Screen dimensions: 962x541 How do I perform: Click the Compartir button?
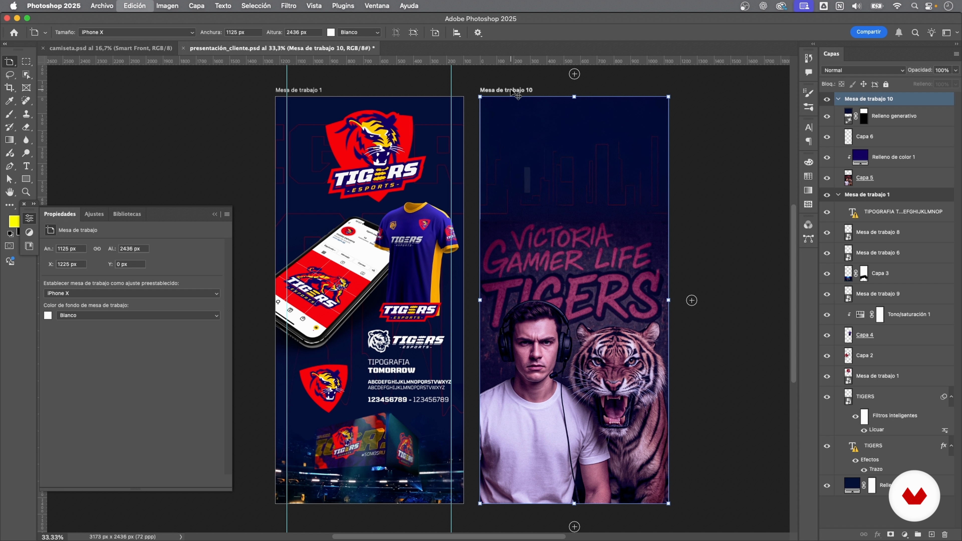868,32
